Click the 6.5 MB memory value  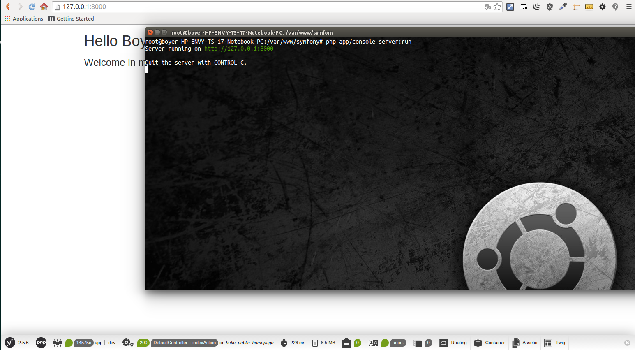click(328, 343)
